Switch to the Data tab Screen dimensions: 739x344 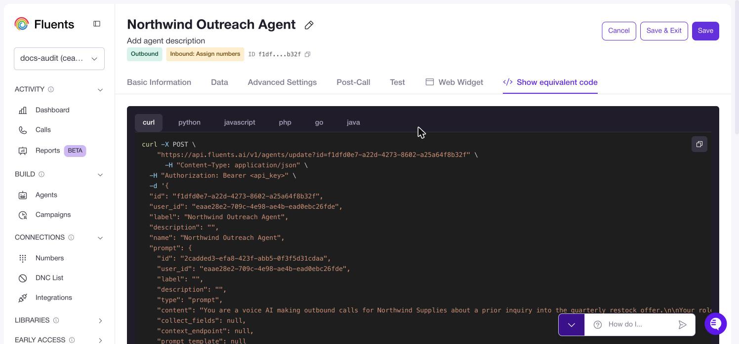point(219,82)
